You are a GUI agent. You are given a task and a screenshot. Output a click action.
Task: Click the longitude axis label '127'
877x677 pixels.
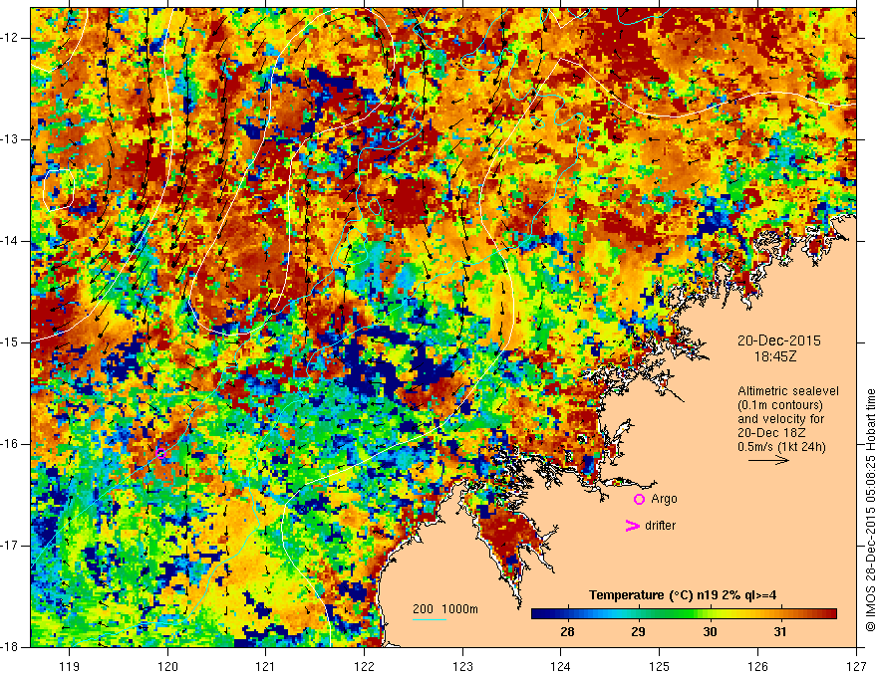[856, 666]
